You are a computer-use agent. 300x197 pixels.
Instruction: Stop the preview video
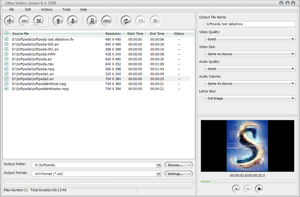point(259,188)
